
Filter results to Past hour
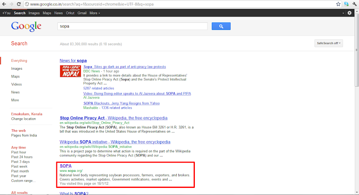pos(19,152)
